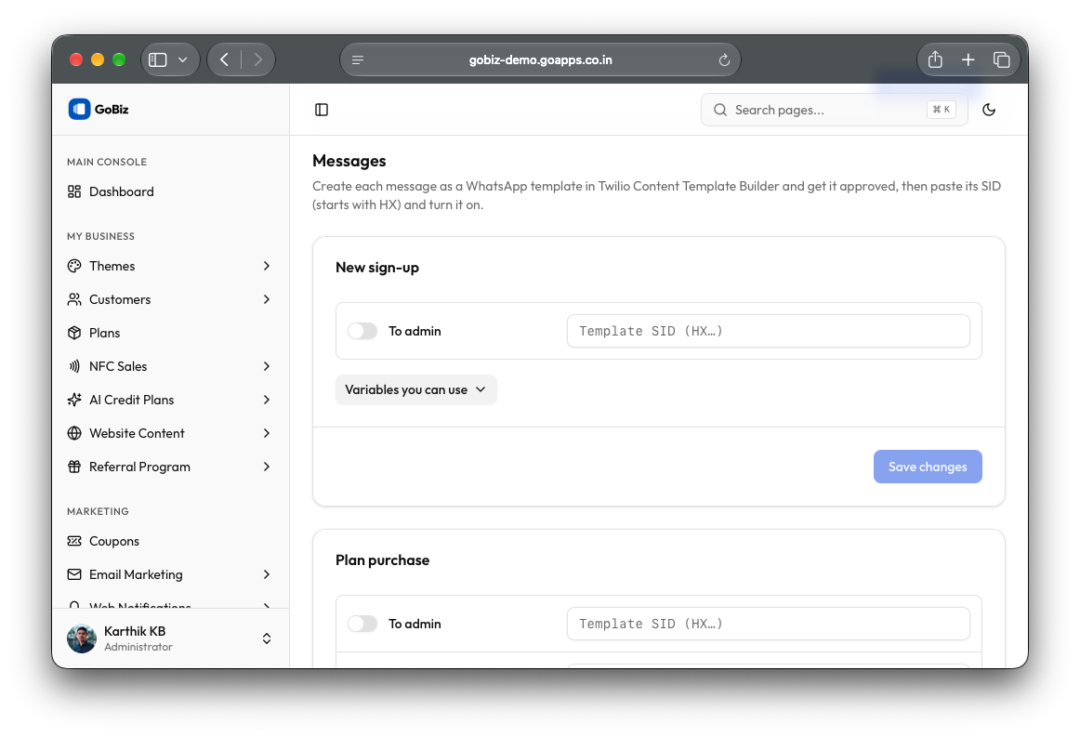
Task: Open Themes menu item
Action: [x=169, y=266]
